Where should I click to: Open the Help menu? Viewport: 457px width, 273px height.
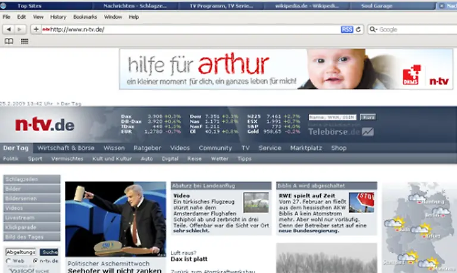point(134,17)
